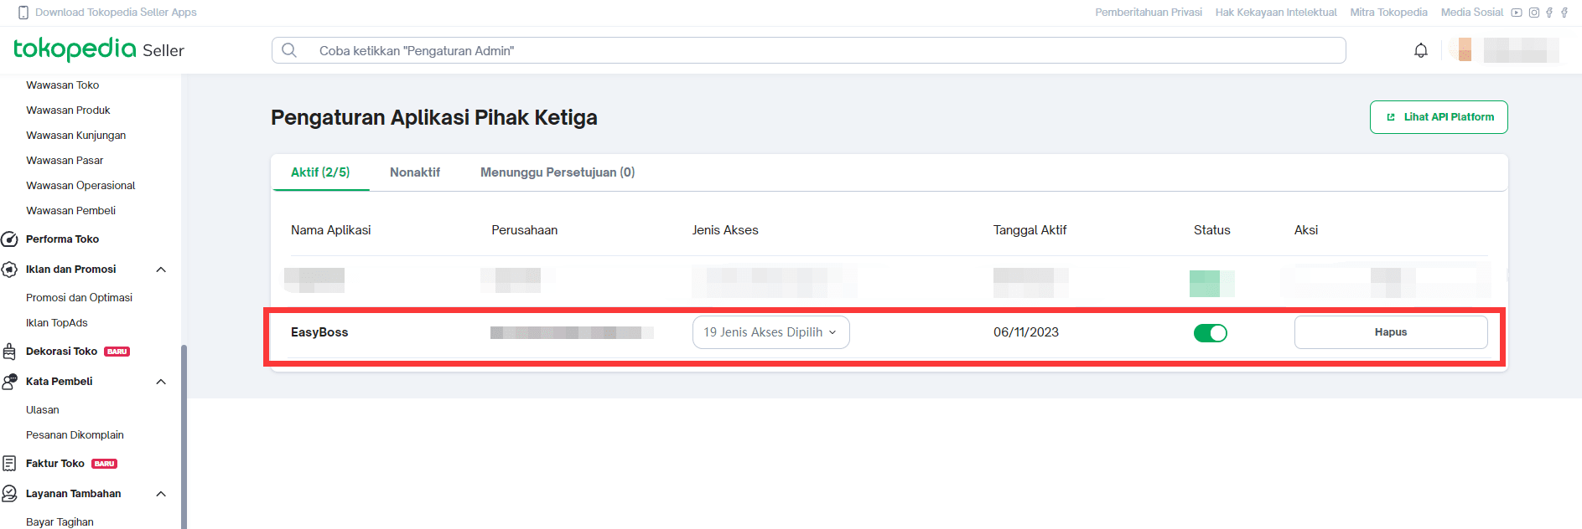Open the Lihat API Platform button
This screenshot has height=529, width=1582.
pyautogui.click(x=1439, y=117)
